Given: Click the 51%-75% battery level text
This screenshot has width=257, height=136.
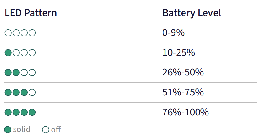Looking at the screenshot, I should click(x=183, y=92).
